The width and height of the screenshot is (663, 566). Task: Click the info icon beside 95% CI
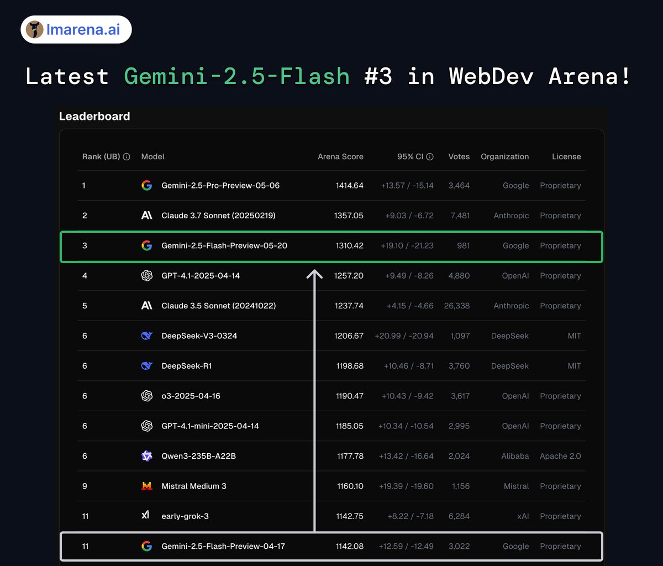430,157
